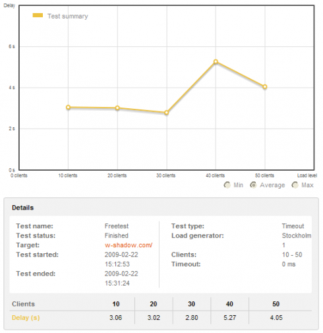
Task: Click the 15:31:24 end time
Action: point(117,283)
